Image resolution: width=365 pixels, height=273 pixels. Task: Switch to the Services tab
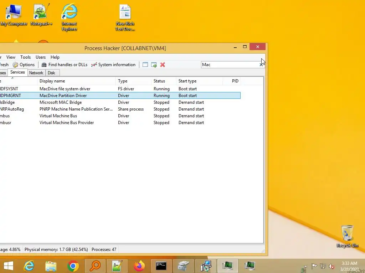click(17, 72)
